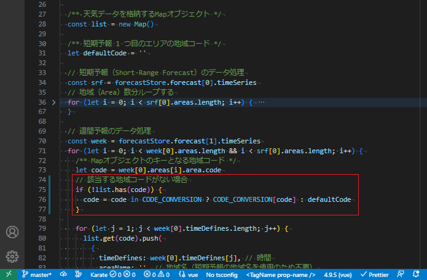Click the git graph icon in status bar
The height and width of the screenshot is (280, 427).
79,274
